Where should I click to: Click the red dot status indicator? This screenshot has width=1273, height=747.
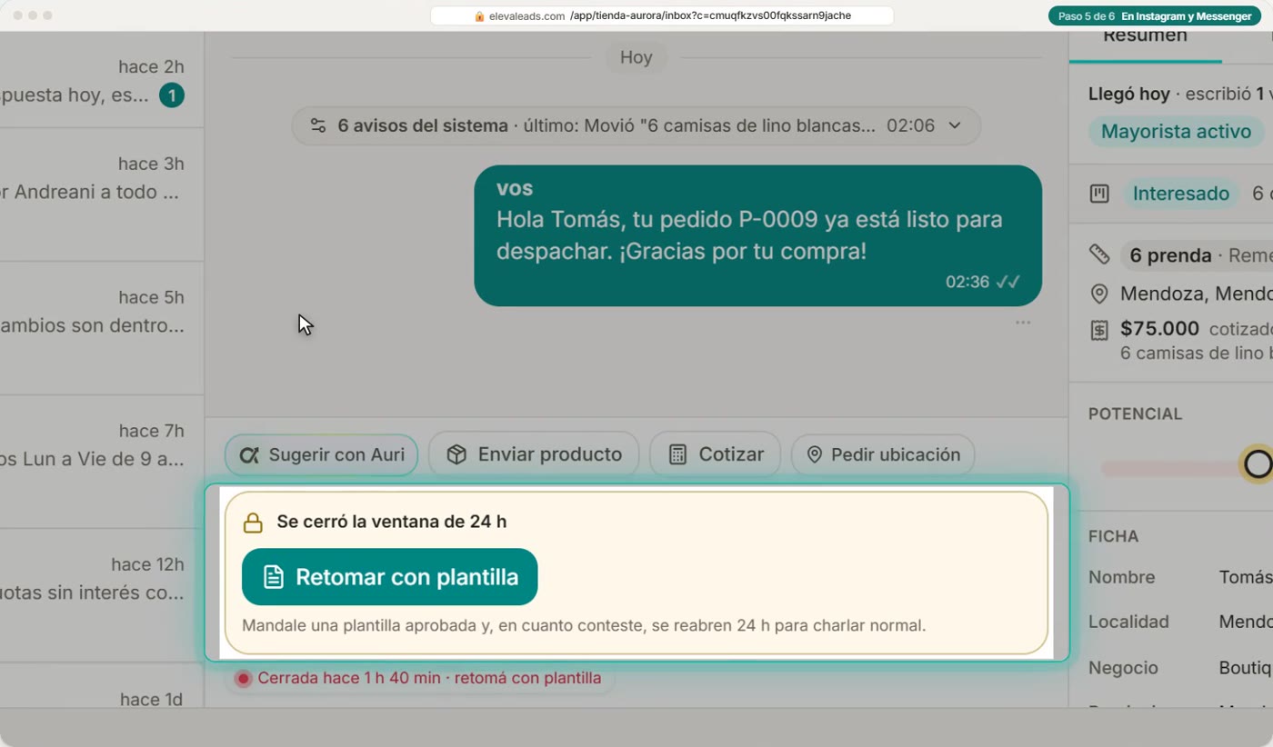(243, 679)
